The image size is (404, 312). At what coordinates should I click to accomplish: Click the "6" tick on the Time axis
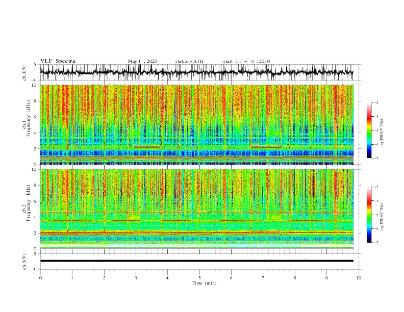231,278
